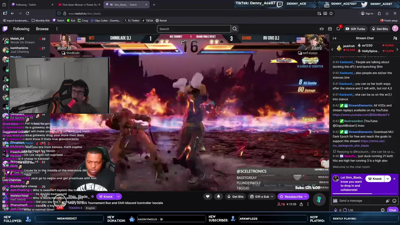Open chat settings gear icon
This screenshot has height=225, width=400.
click(382, 210)
